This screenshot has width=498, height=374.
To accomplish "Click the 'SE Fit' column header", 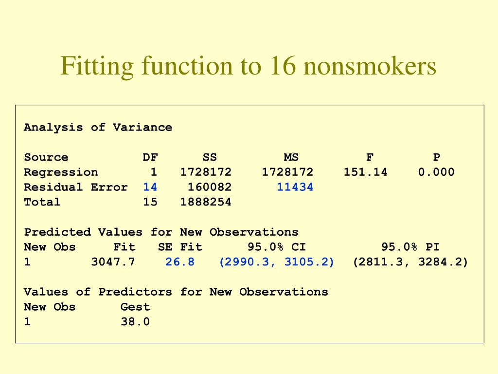I will pyautogui.click(x=180, y=247).
